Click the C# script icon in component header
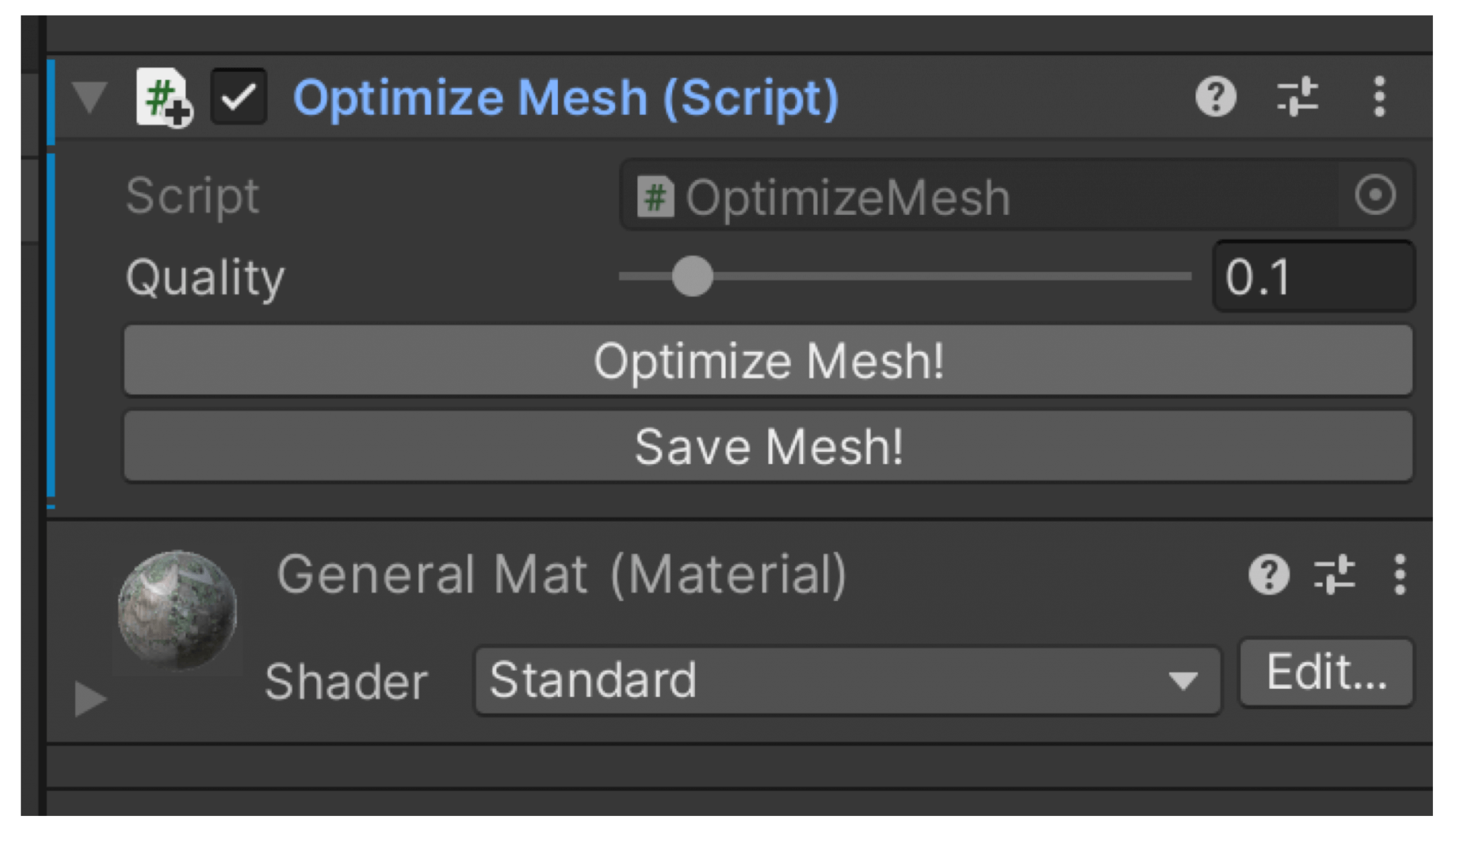Screen dimensions: 1463x846 pyautogui.click(x=164, y=97)
